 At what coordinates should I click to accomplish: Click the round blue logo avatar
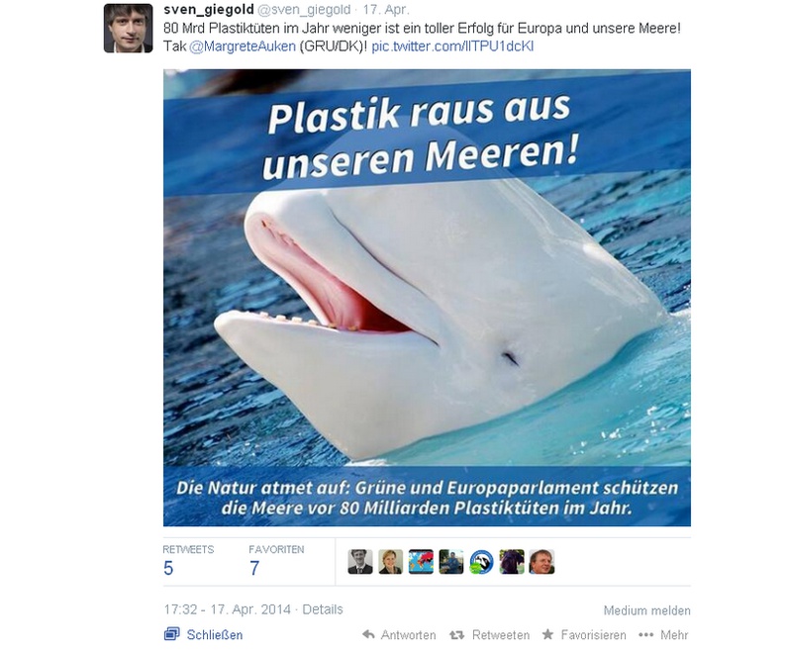(x=481, y=561)
